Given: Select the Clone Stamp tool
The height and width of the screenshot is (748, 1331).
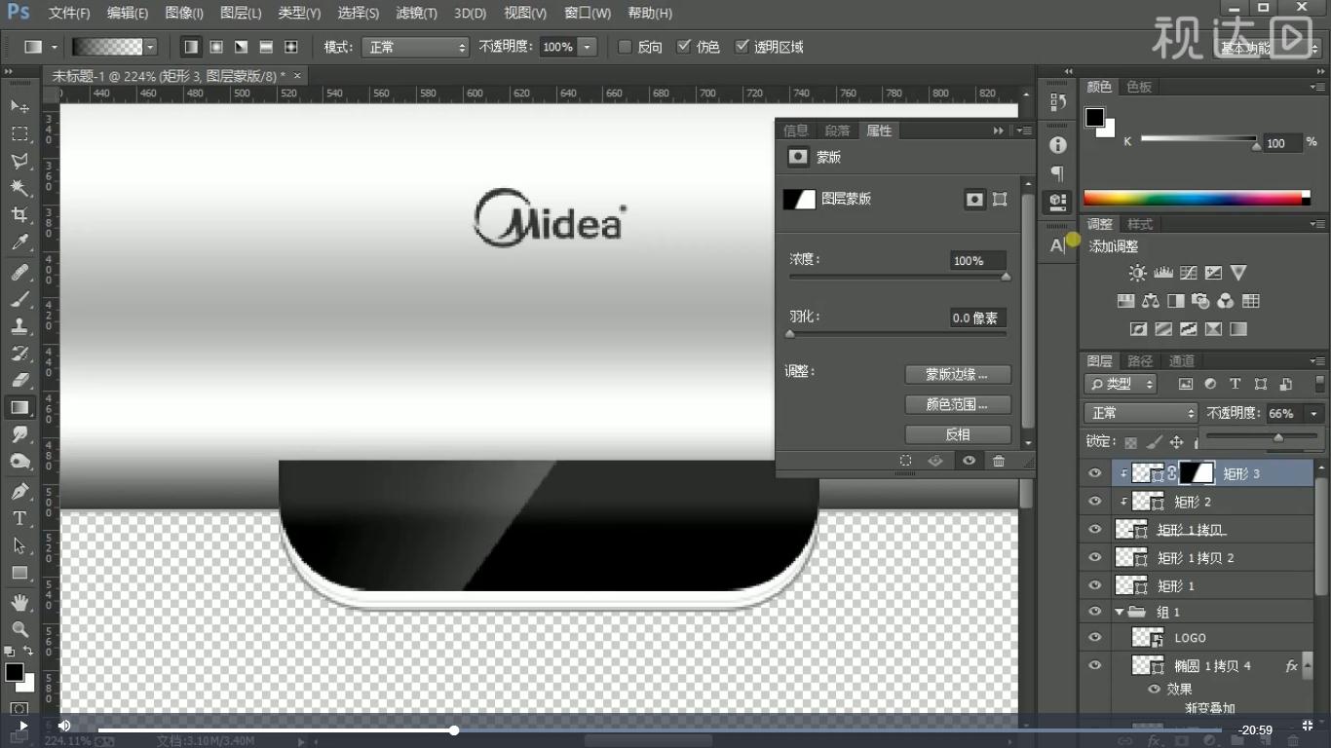Looking at the screenshot, I should click(19, 326).
